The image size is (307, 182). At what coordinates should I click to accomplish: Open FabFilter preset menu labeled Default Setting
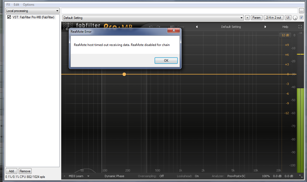point(231,27)
